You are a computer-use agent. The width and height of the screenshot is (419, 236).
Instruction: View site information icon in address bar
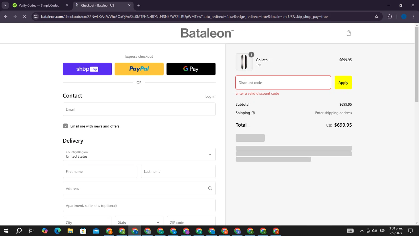[x=35, y=16]
